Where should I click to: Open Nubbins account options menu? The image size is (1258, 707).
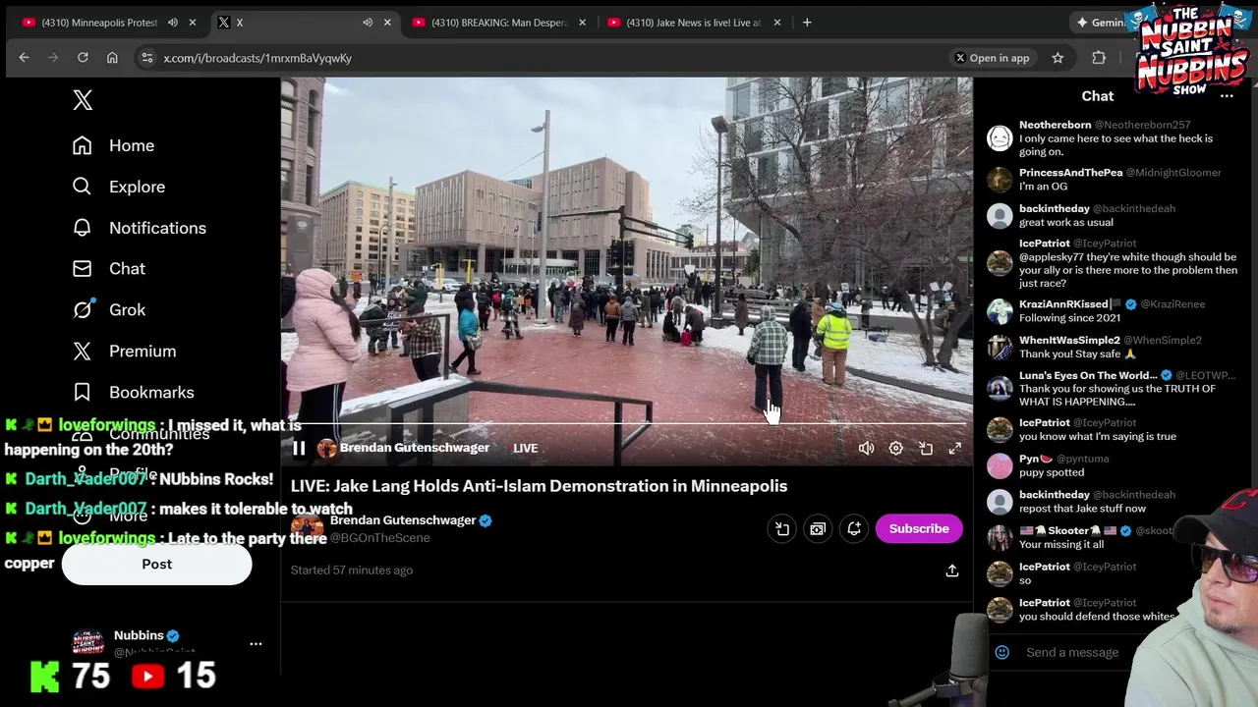(256, 644)
